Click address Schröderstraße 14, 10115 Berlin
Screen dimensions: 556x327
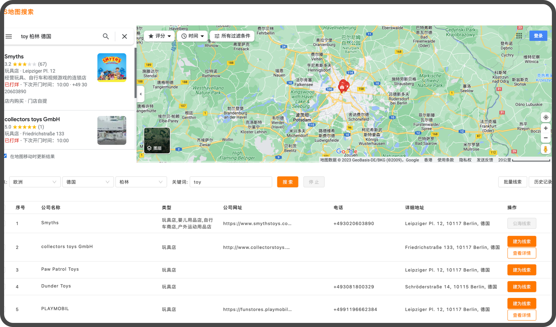(x=451, y=287)
